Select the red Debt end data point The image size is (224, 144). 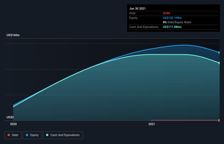click(219, 120)
